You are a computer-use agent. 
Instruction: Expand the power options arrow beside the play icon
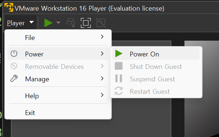pyautogui.click(x=58, y=23)
